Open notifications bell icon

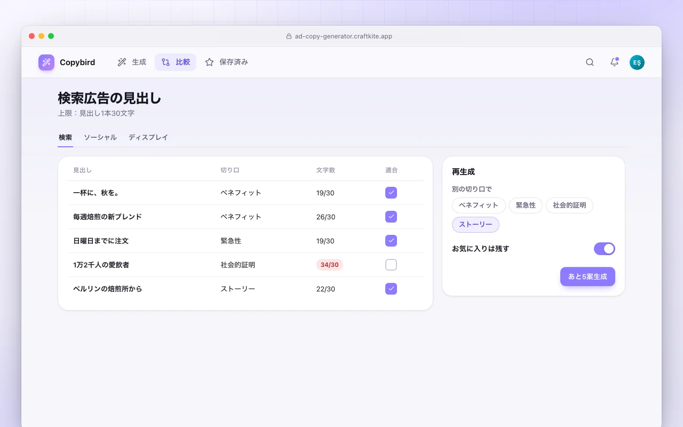614,62
